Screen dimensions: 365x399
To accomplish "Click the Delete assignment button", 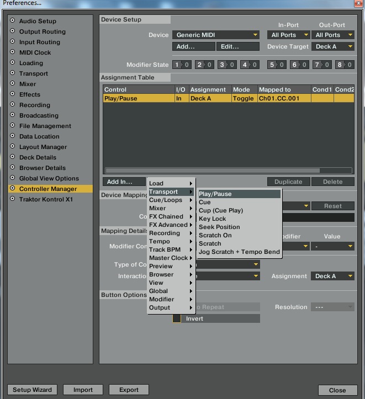I will (x=332, y=182).
